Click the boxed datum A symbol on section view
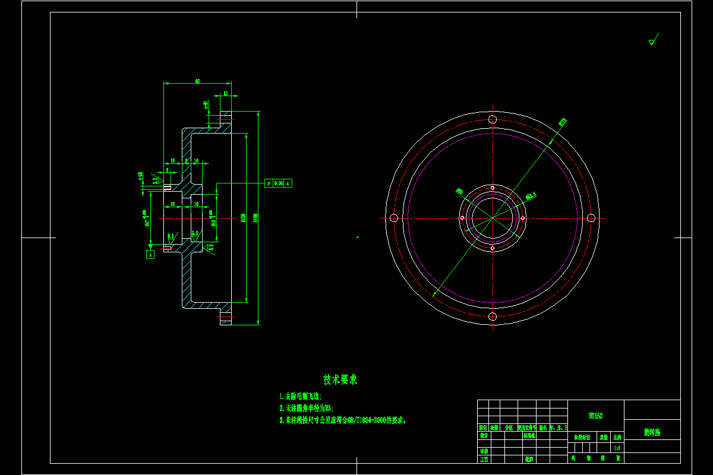 pos(151,254)
